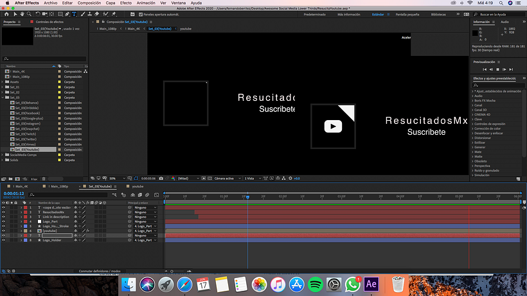This screenshot has width=527, height=296.
Task: Select the Estándar workspace
Action: coord(378,14)
